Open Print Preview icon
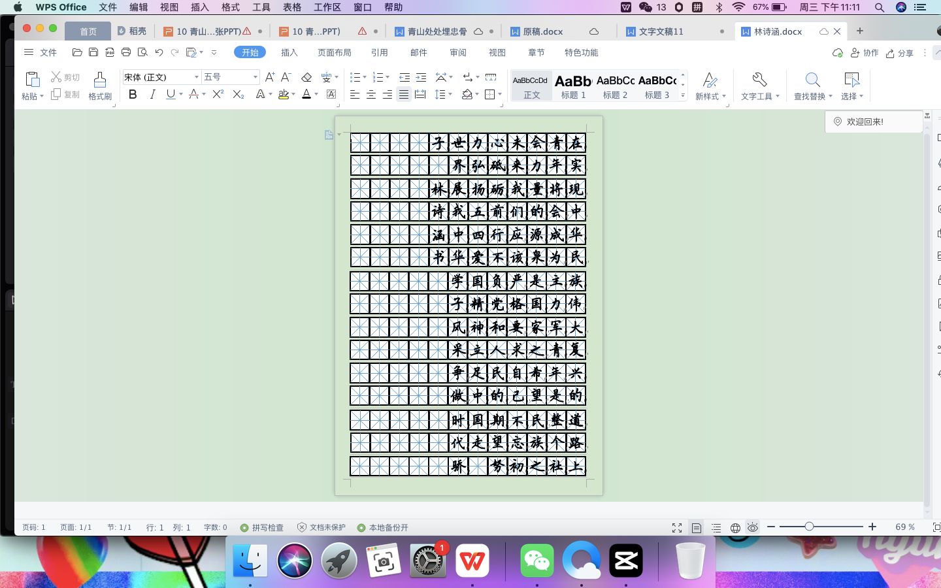The height and width of the screenshot is (588, 941). (x=142, y=52)
